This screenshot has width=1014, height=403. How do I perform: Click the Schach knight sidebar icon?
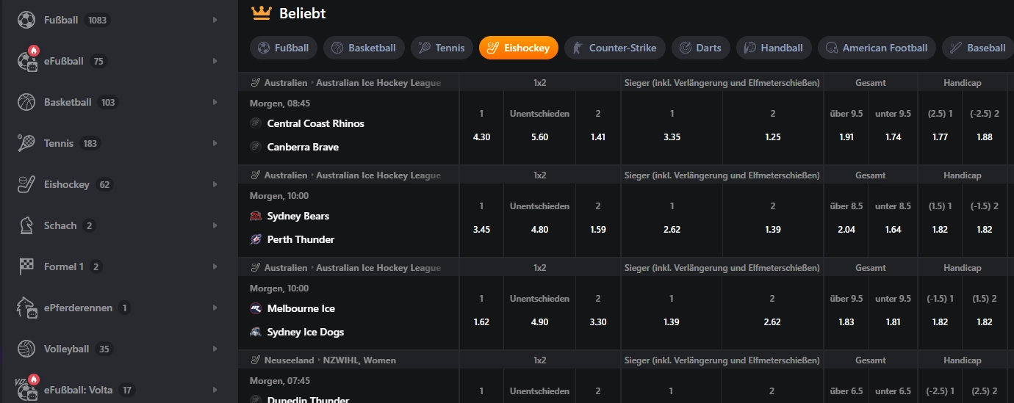pyautogui.click(x=26, y=225)
